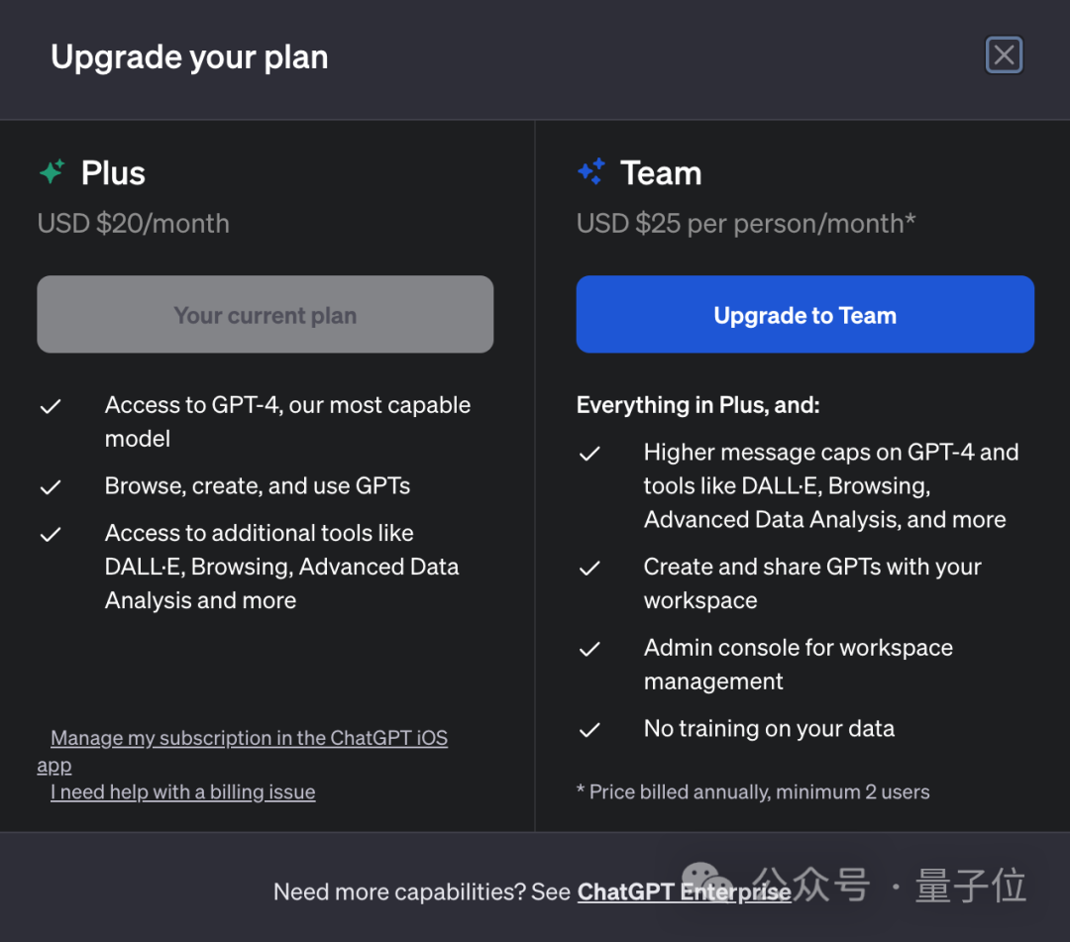Open the billing issue help link
Viewport: 1070px width, 942px height.
[182, 792]
